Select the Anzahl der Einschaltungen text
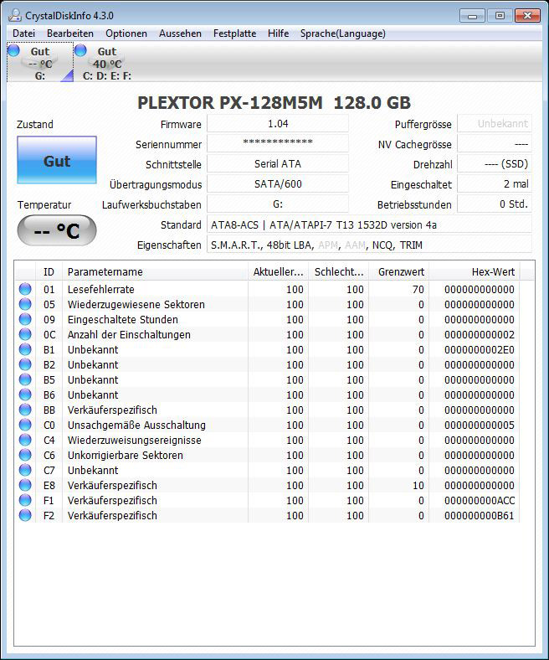This screenshot has height=660, width=549. tap(129, 335)
